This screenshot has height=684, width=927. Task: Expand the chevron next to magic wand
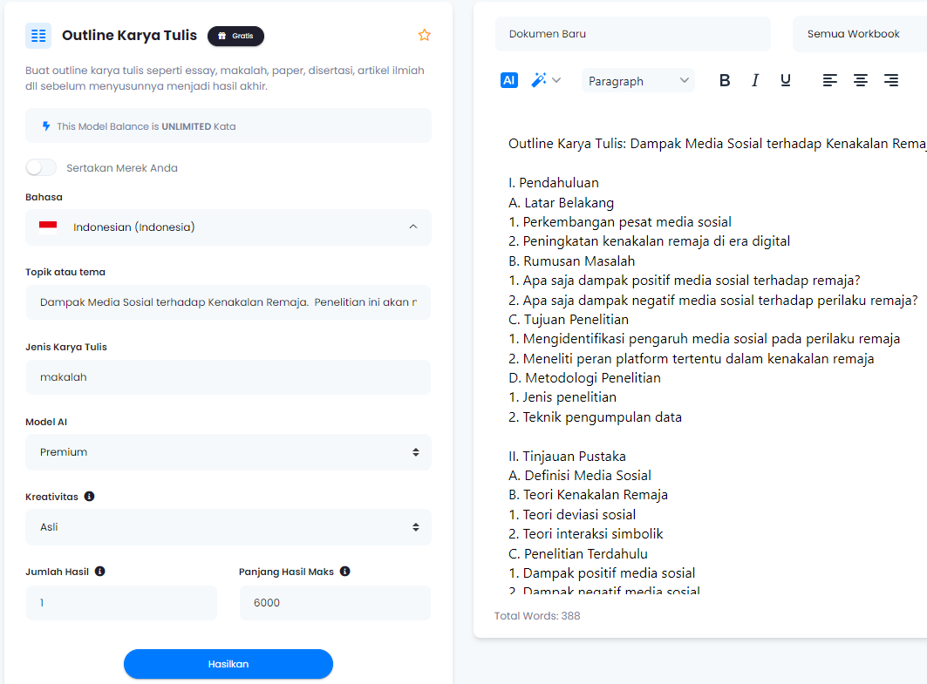tap(556, 79)
